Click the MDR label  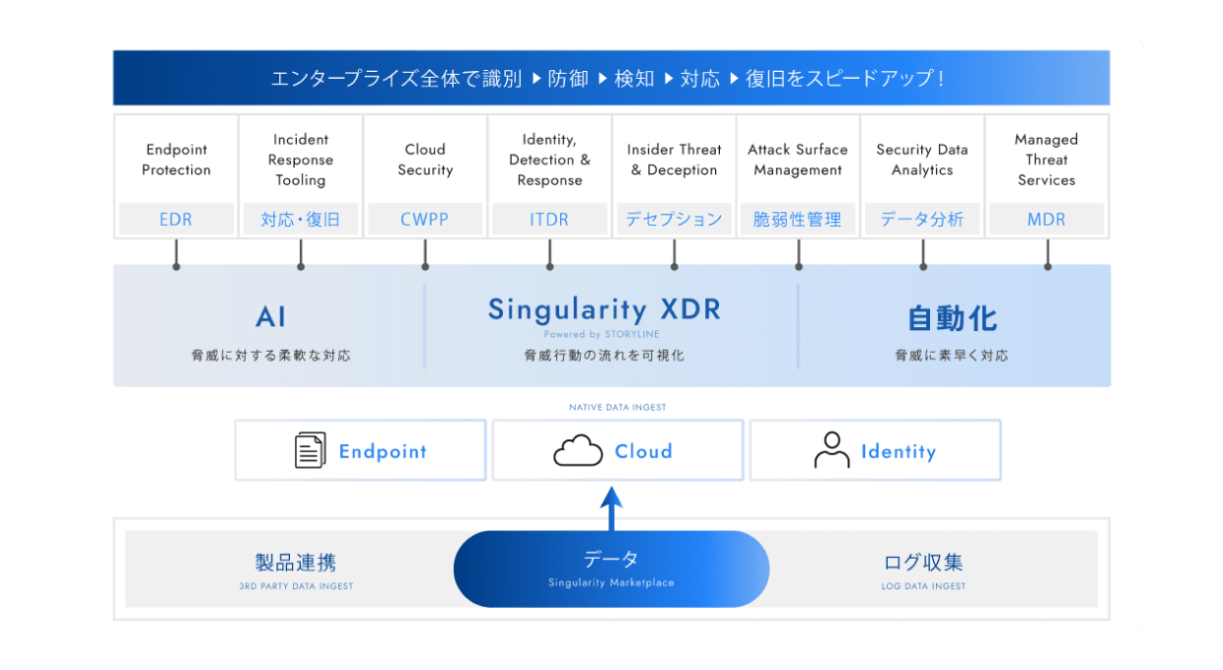[x=1046, y=220]
